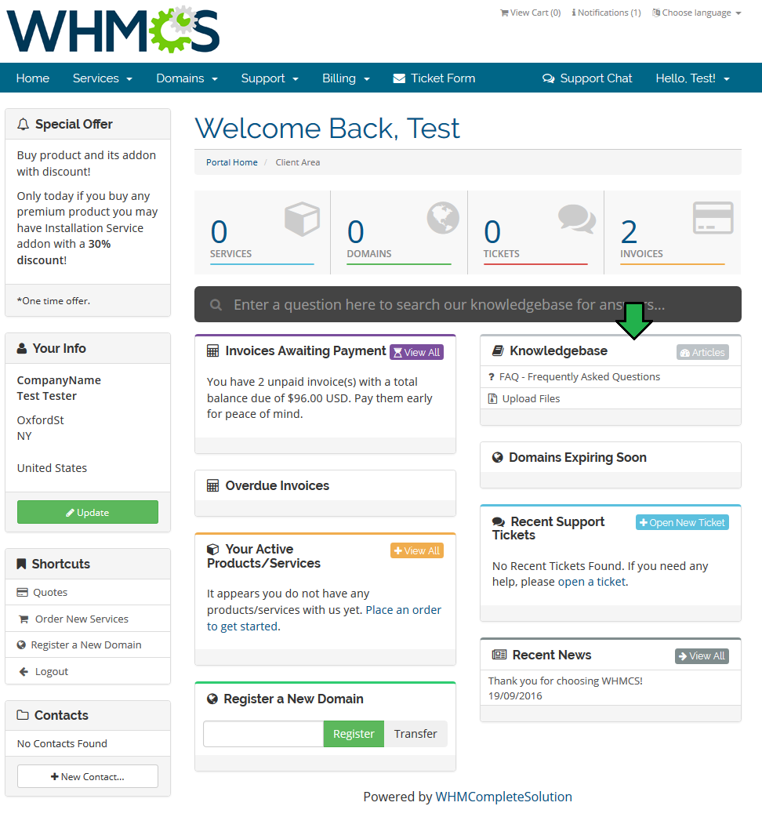The image size is (762, 817).
Task: Click the WHMCS logo
Action: point(113,30)
